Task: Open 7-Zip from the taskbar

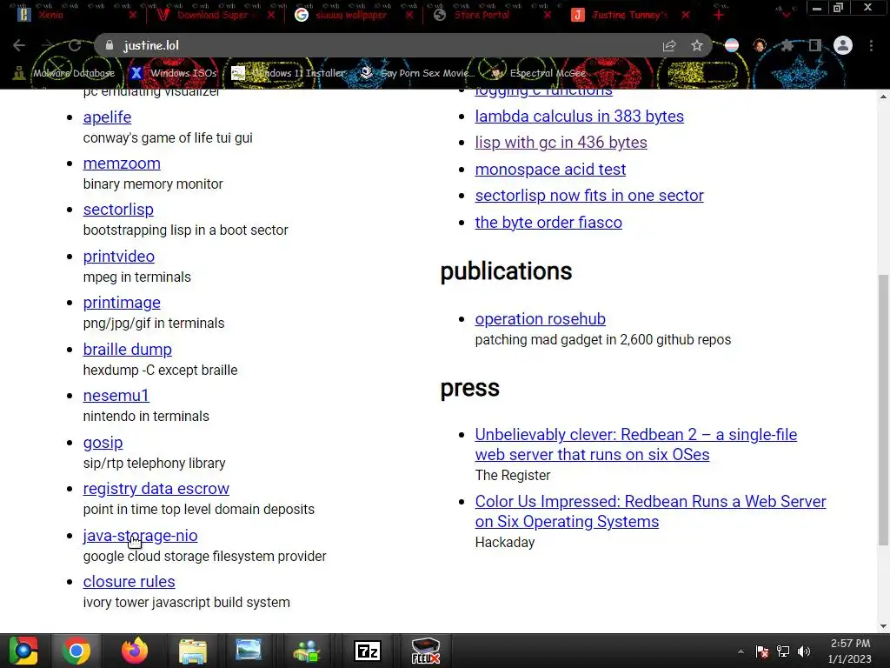Action: tap(368, 651)
